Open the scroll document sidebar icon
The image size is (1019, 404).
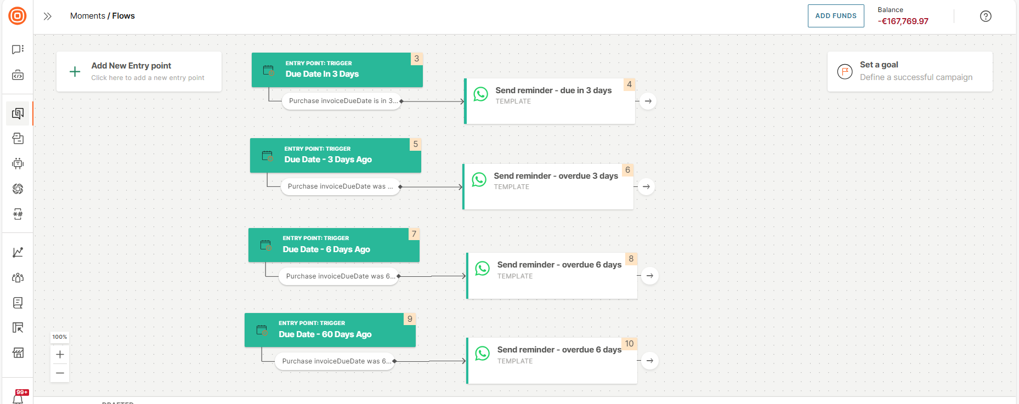tap(18, 303)
